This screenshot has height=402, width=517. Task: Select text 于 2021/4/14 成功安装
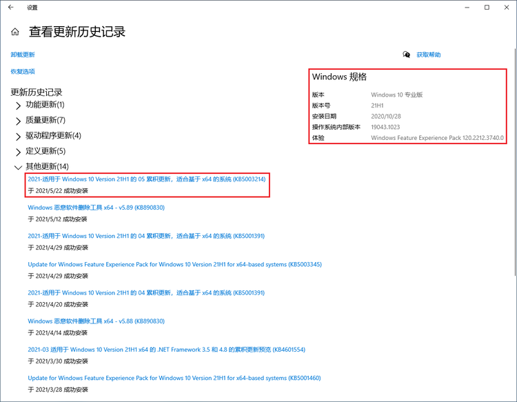pyautogui.click(x=57, y=333)
